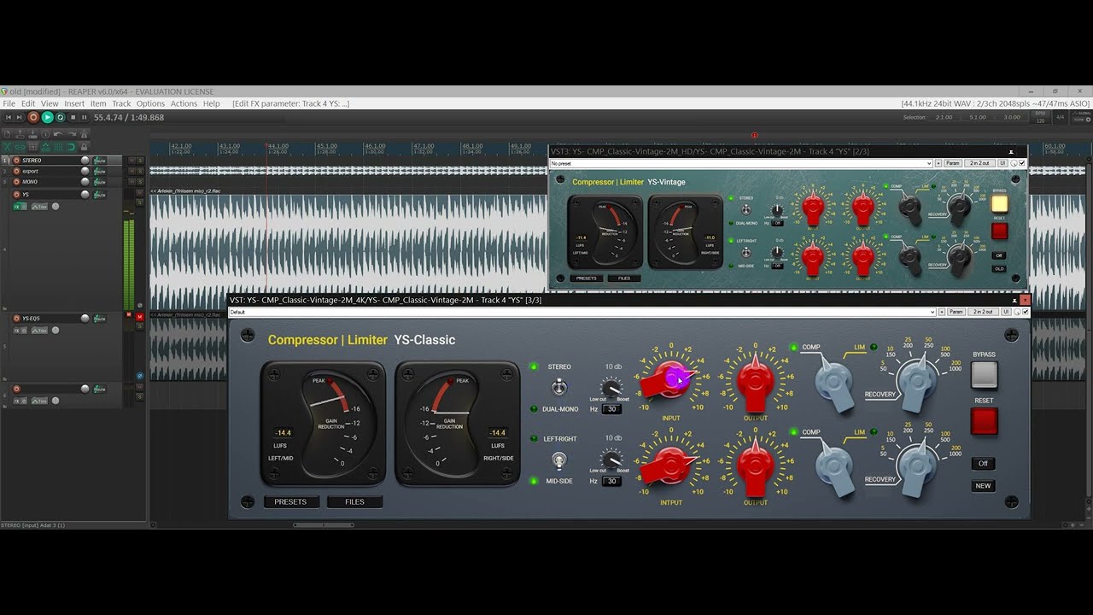This screenshot has width=1093, height=615.
Task: Open the FX button on YS track
Action: pos(16,206)
